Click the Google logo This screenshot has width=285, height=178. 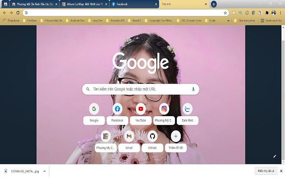pos(141,62)
